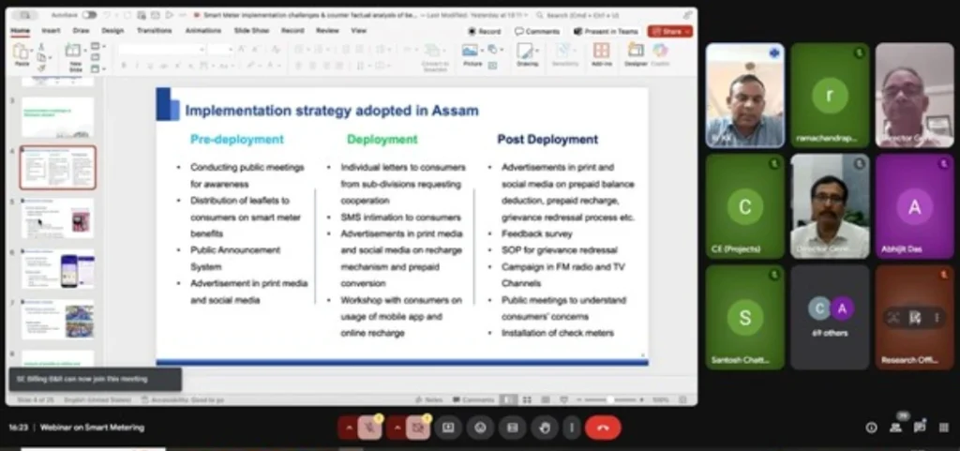Click the Present in Teams button

click(607, 31)
